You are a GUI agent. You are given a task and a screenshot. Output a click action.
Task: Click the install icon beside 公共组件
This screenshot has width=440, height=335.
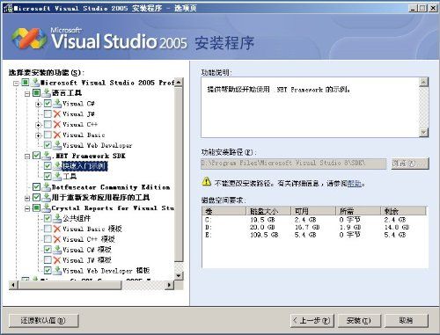pyautogui.click(x=57, y=218)
